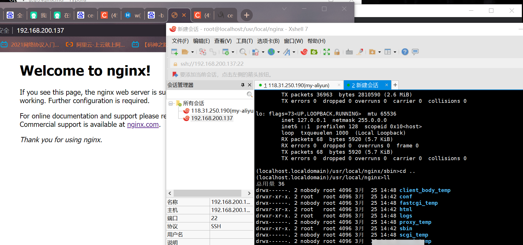Open the 窗口(W) menu
Viewport: 523px width, 245px height.
293,41
